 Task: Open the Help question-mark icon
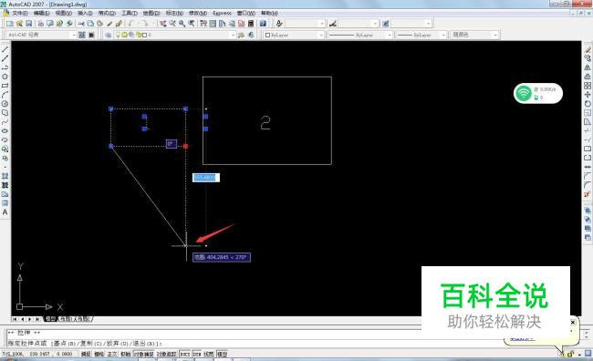(263, 24)
